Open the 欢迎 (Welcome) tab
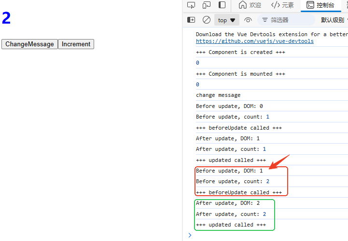Screen dimensions: 348x241 (250, 5)
